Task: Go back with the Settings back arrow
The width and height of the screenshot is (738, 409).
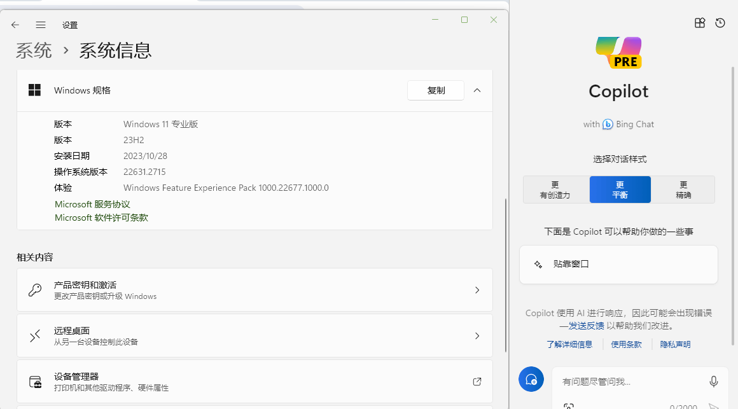Action: (15, 25)
